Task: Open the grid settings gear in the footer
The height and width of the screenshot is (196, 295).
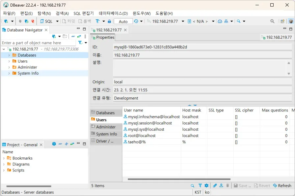Action: click(206, 186)
